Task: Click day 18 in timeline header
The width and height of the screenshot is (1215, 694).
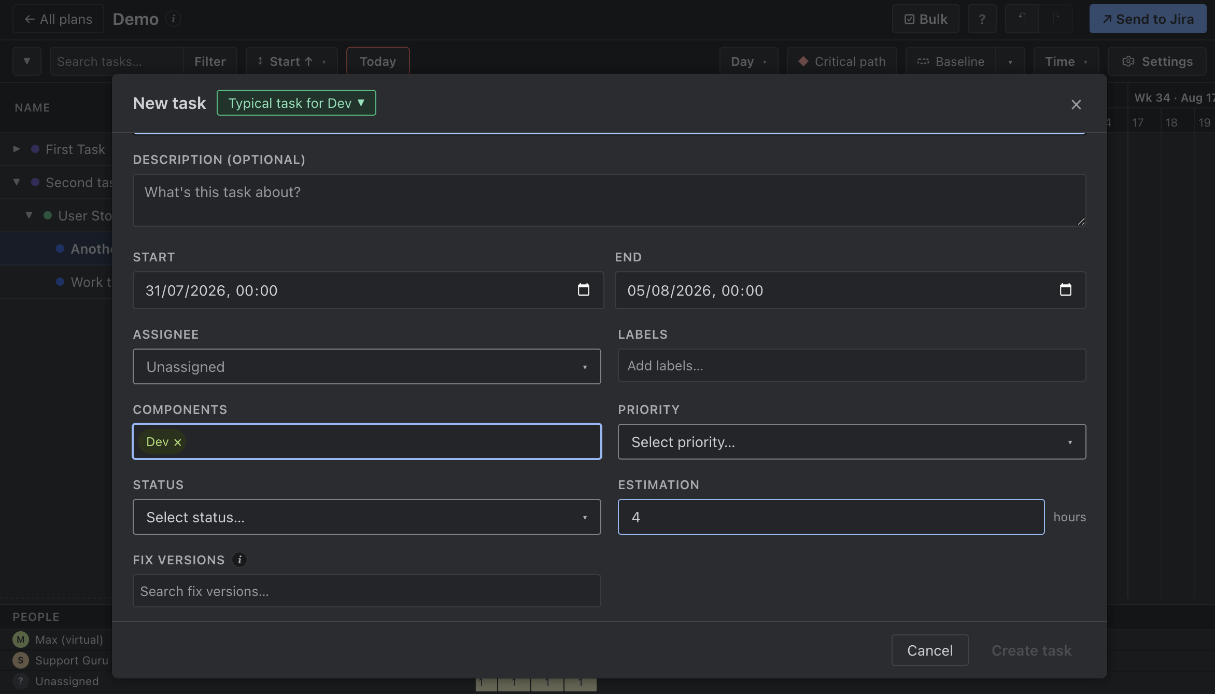Action: (1171, 122)
